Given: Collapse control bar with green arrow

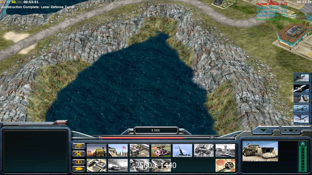Looking at the screenshot, I should pos(263,130).
